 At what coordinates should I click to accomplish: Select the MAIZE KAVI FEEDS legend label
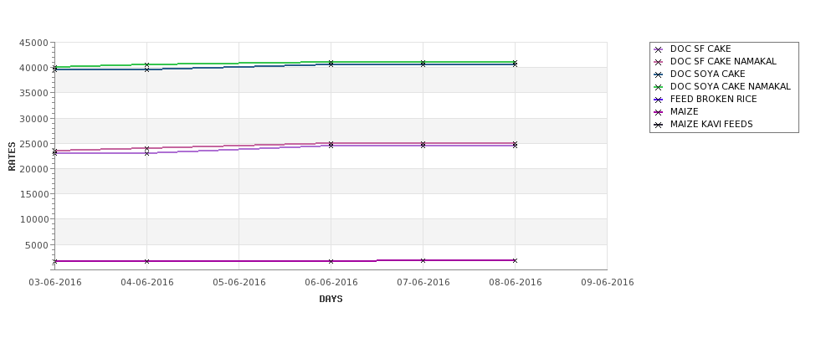point(711,125)
